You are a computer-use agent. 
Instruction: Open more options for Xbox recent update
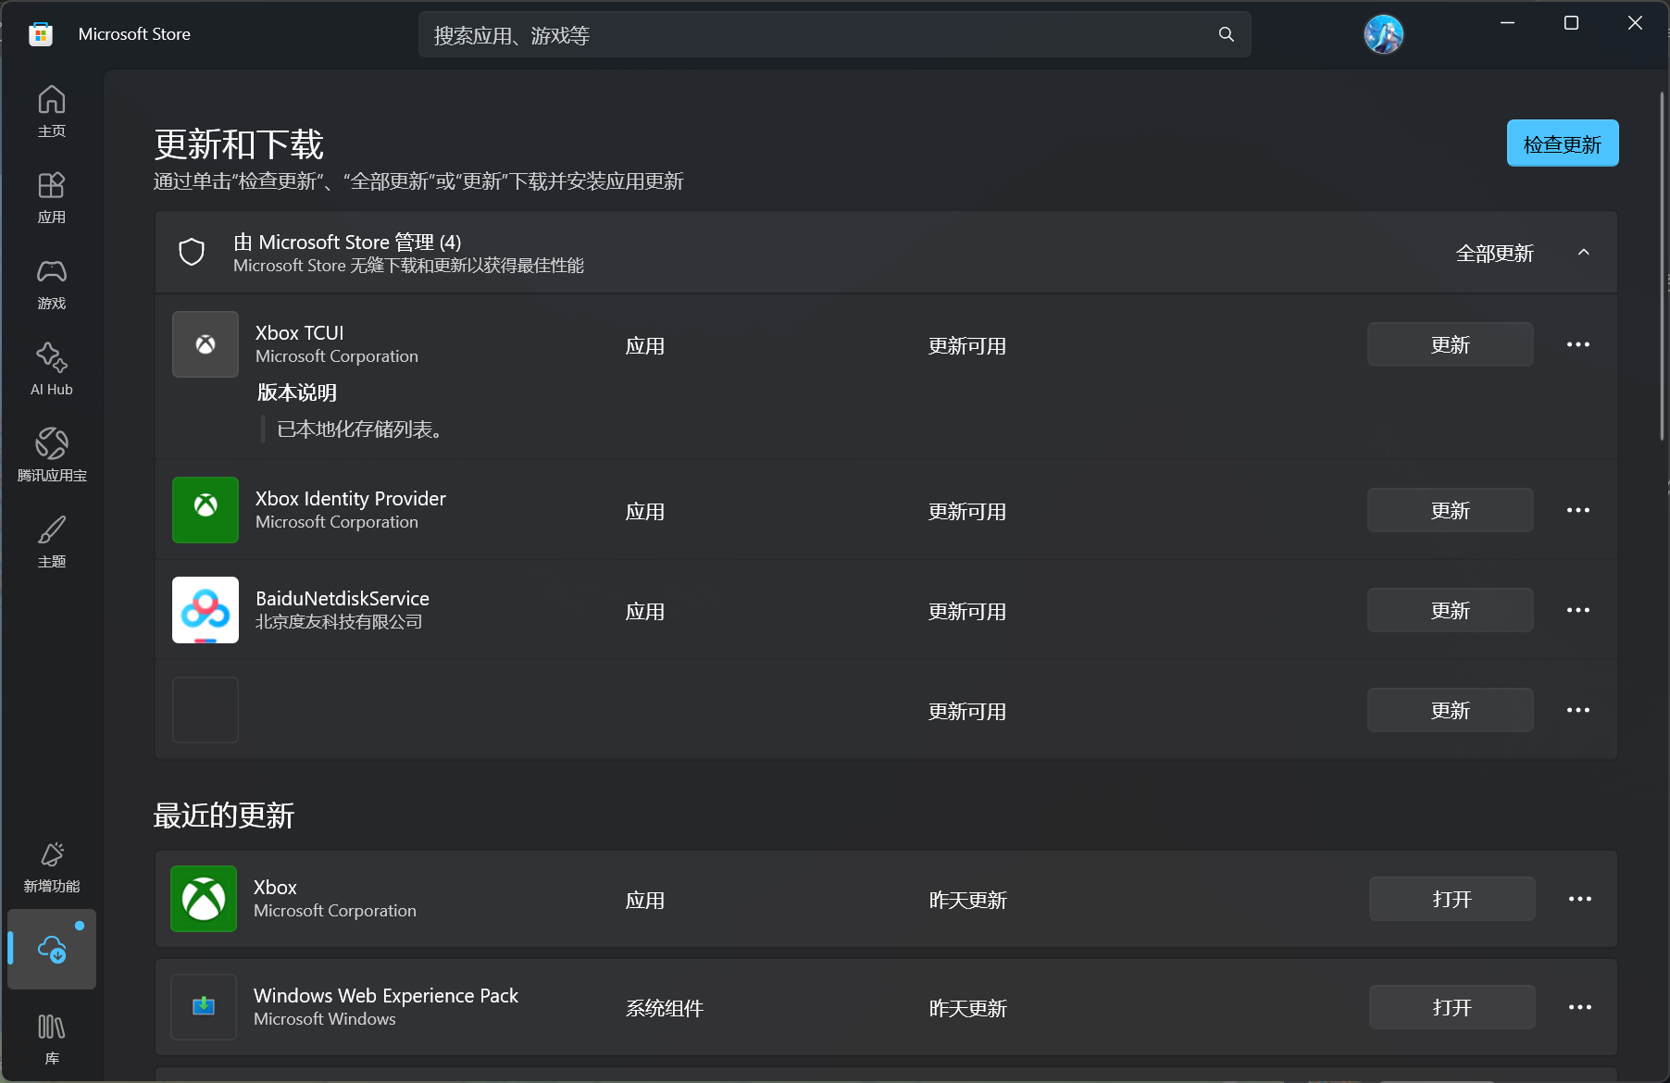pos(1580,899)
